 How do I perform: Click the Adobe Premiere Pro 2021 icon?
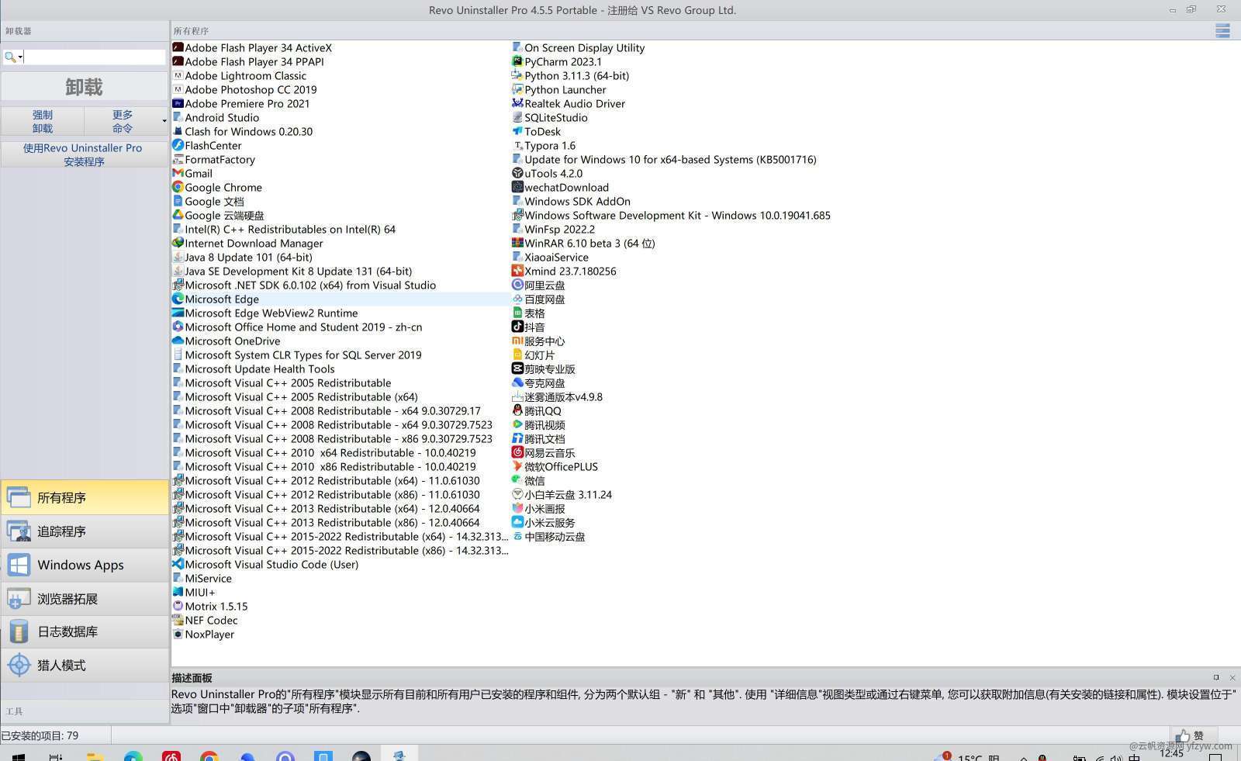click(178, 103)
